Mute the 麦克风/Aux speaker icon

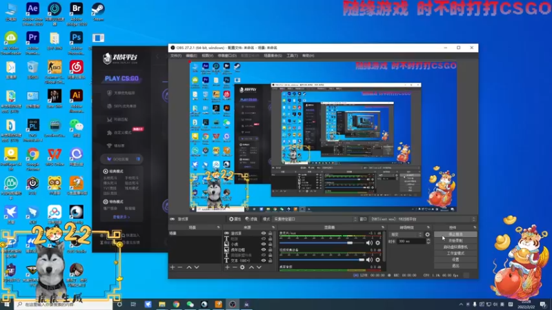point(369,242)
